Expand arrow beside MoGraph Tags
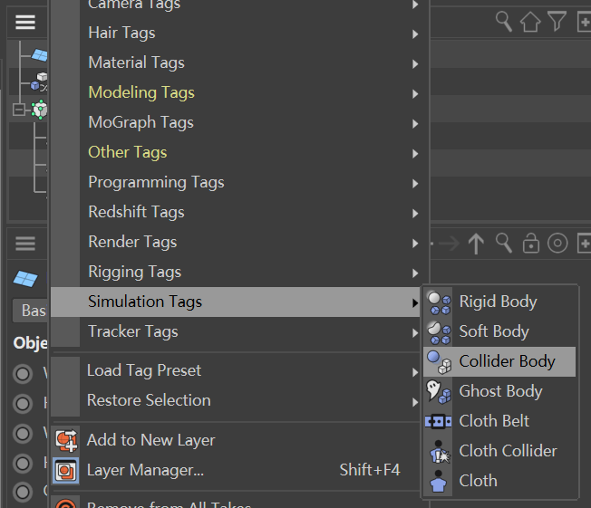 pos(415,123)
